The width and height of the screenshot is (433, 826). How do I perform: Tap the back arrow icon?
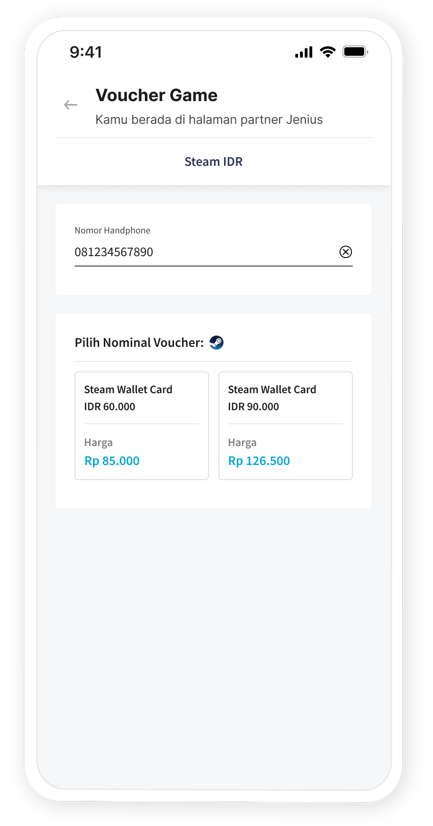click(x=71, y=105)
